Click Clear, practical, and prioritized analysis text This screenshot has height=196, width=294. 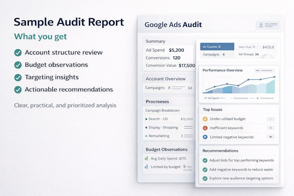pyautogui.click(x=65, y=106)
